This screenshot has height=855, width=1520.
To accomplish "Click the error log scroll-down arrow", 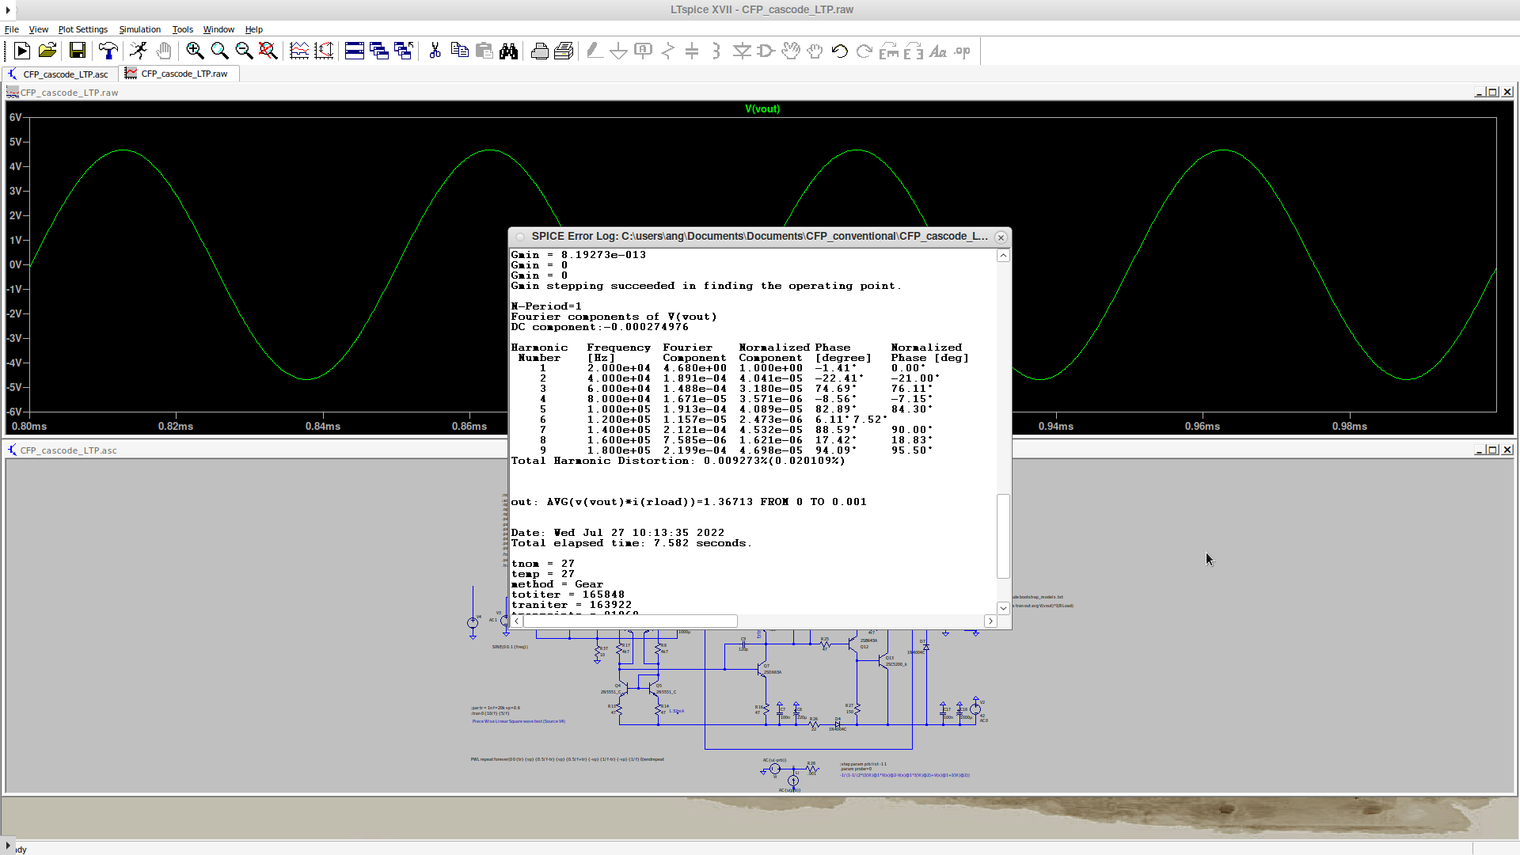I will 1003,608.
